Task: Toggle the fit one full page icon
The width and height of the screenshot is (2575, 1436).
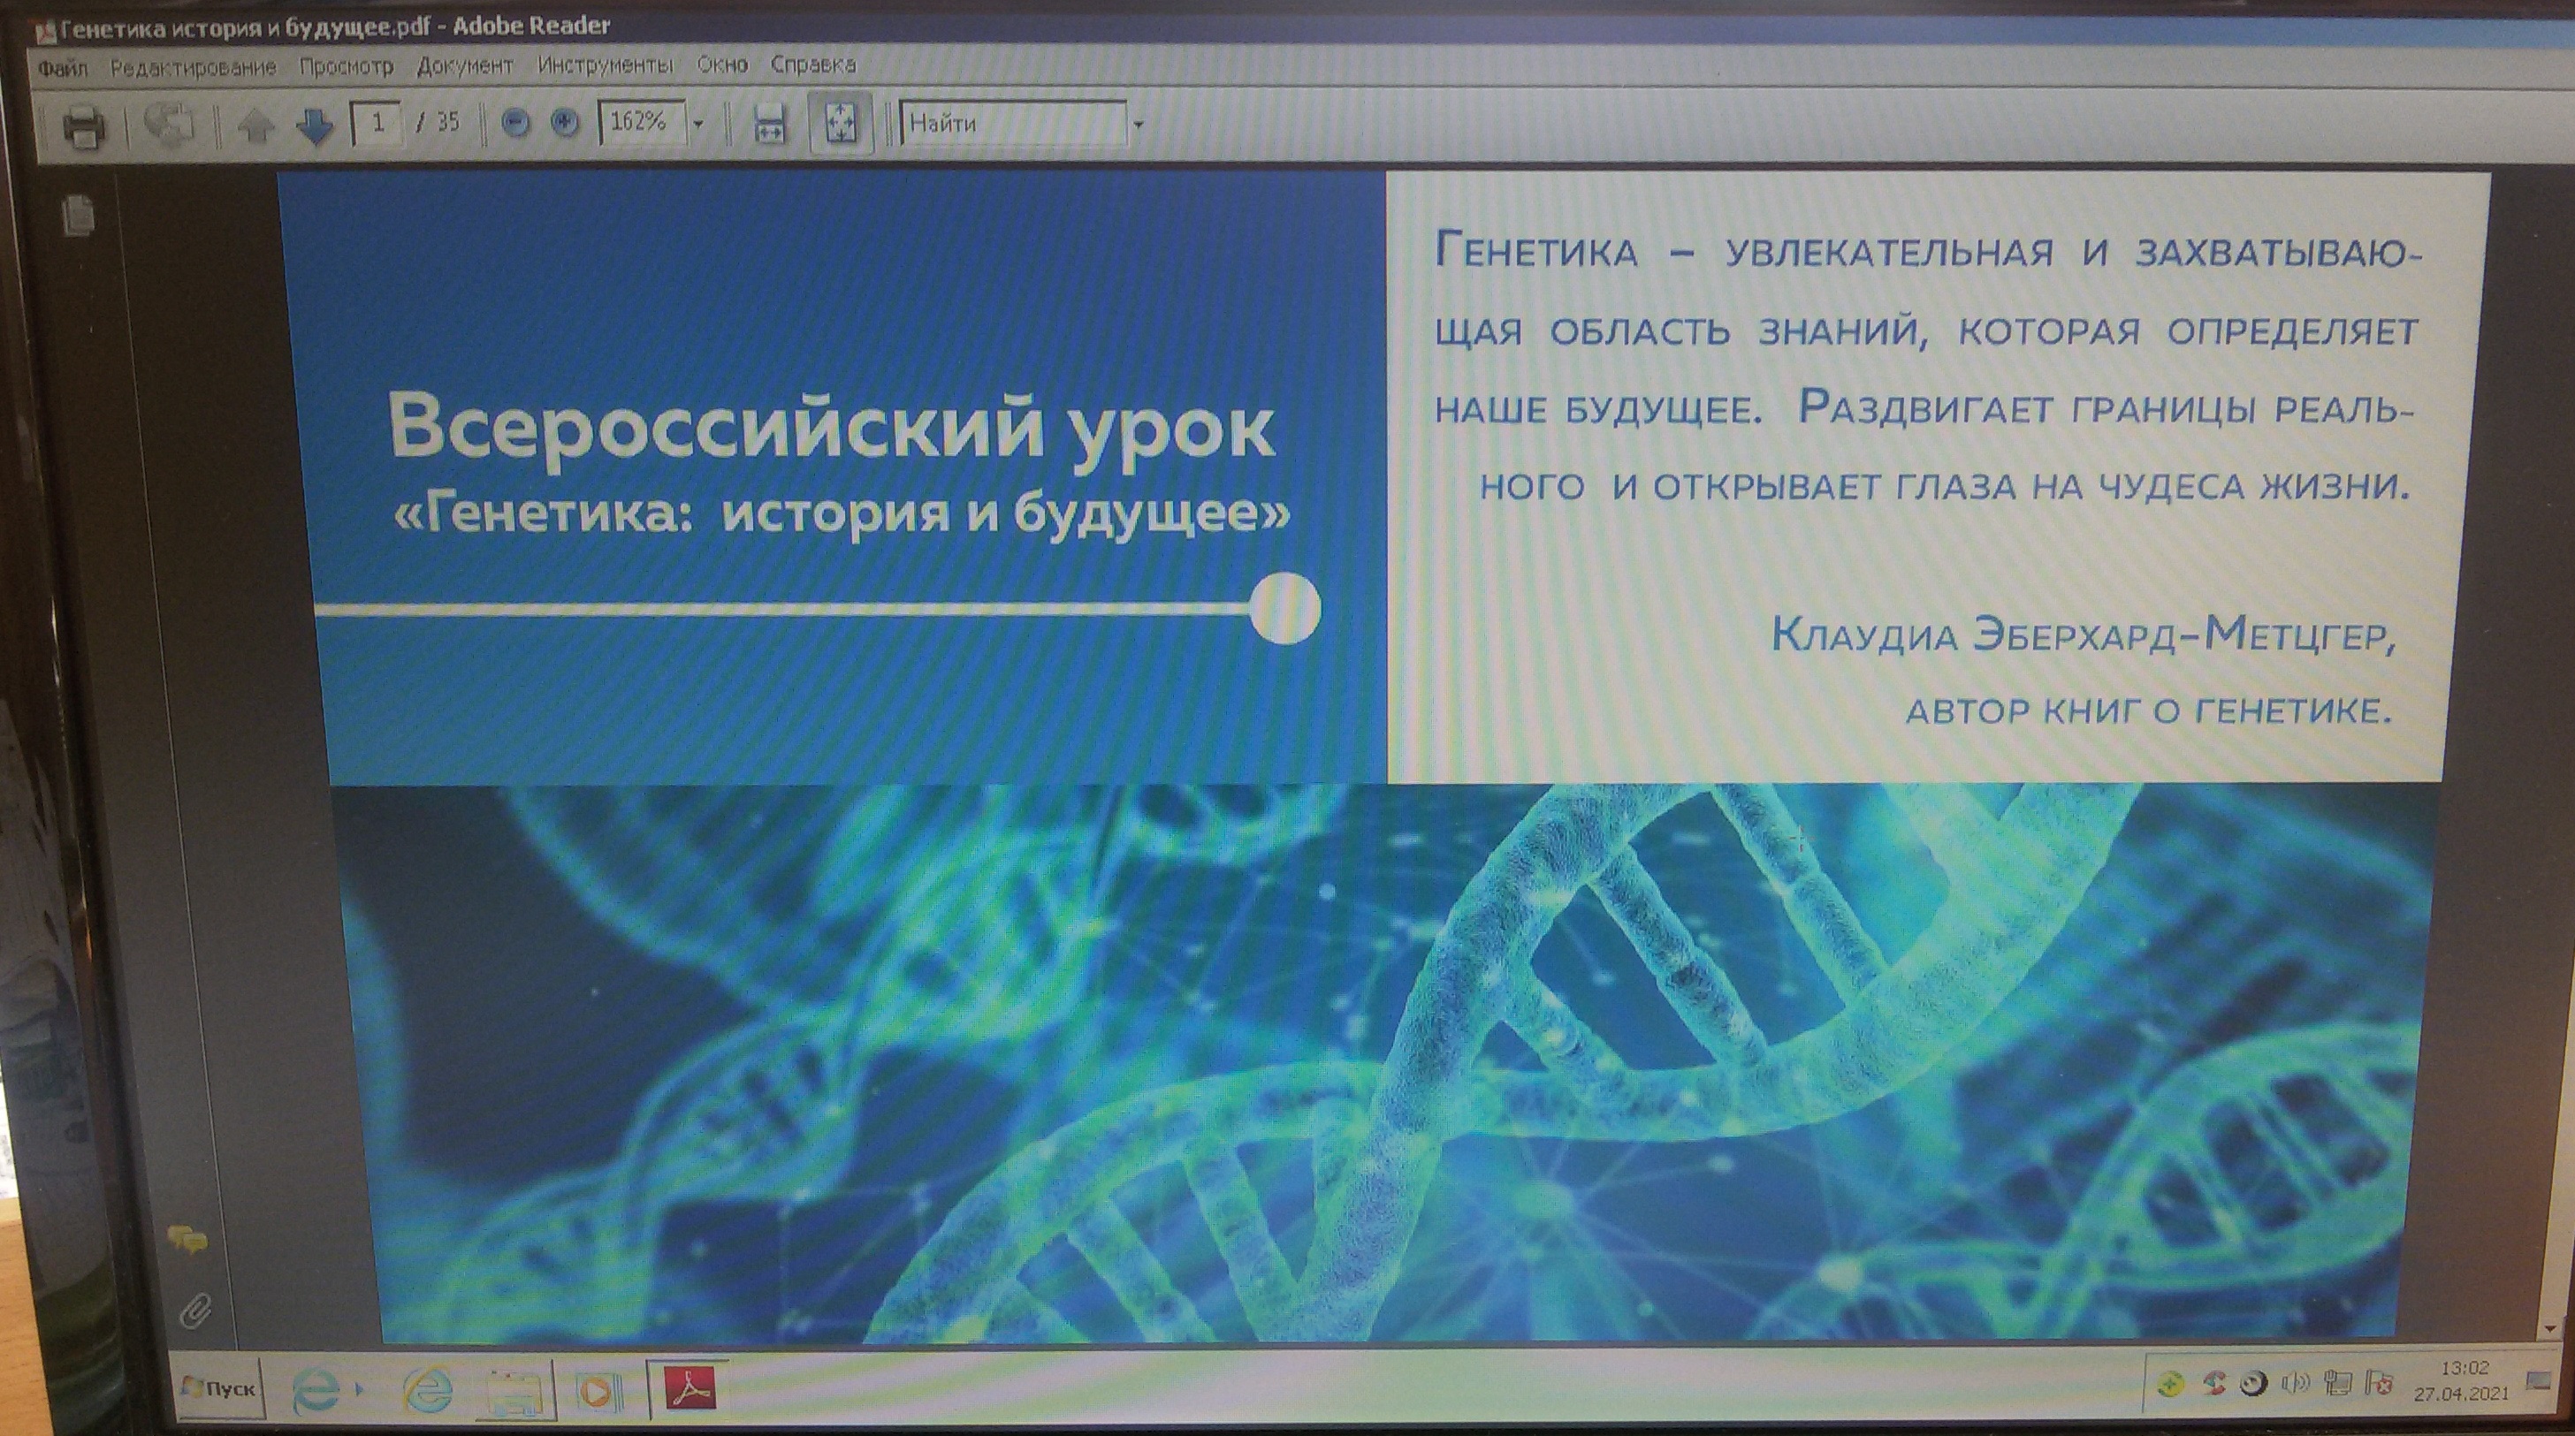Action: [840, 124]
